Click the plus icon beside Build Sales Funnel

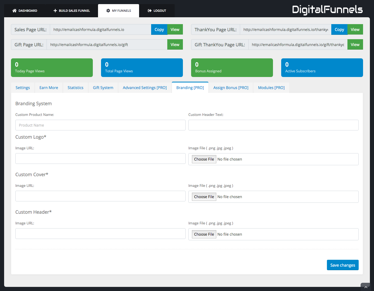click(x=55, y=11)
